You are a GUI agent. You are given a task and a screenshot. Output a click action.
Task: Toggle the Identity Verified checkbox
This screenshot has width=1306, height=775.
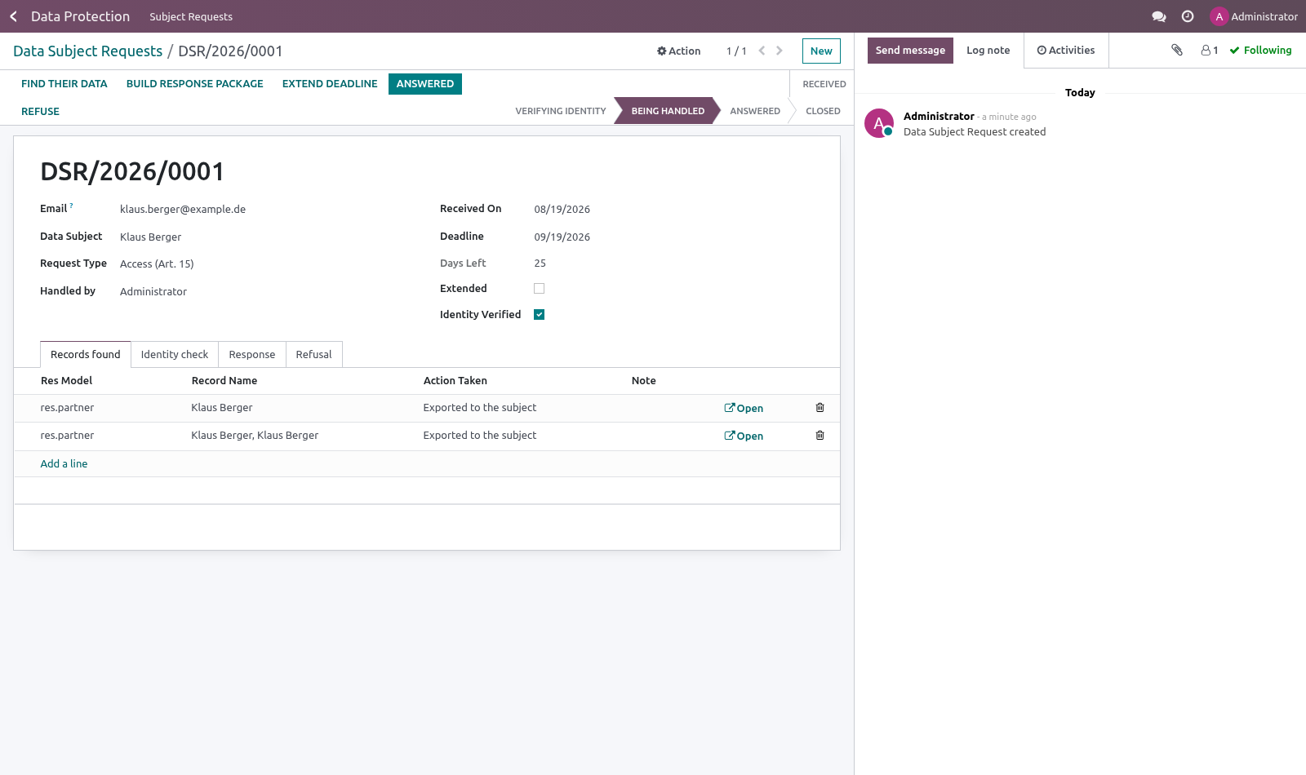click(539, 315)
